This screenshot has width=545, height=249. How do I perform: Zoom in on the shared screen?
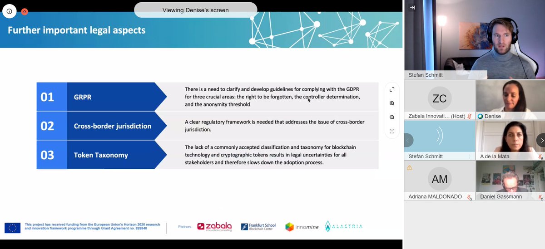point(392,103)
